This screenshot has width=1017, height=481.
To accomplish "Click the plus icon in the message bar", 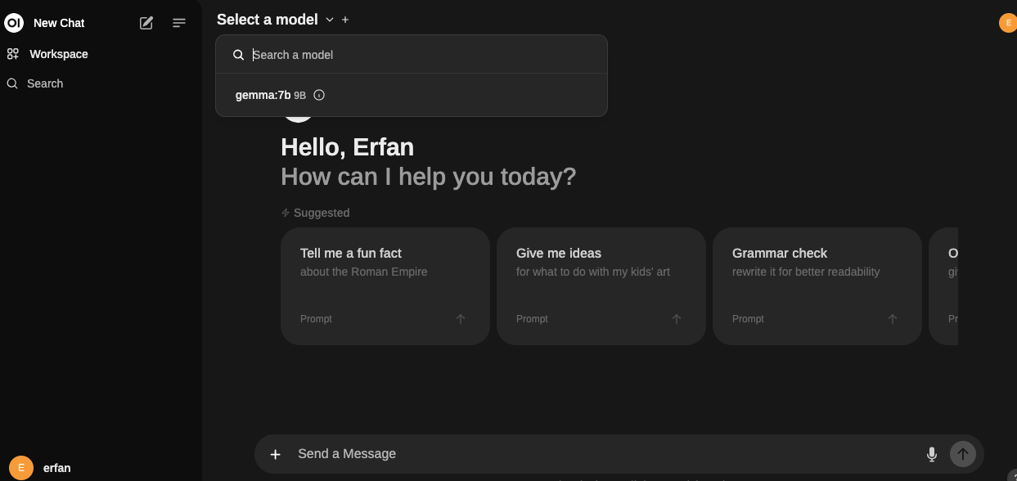I will [275, 453].
